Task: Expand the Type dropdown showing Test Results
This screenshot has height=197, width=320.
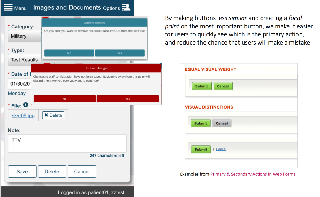Action: click(x=25, y=60)
